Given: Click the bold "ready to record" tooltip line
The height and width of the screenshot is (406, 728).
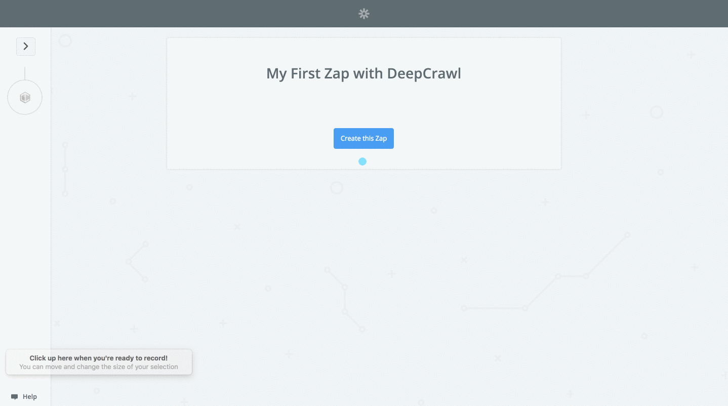Looking at the screenshot, I should point(99,358).
